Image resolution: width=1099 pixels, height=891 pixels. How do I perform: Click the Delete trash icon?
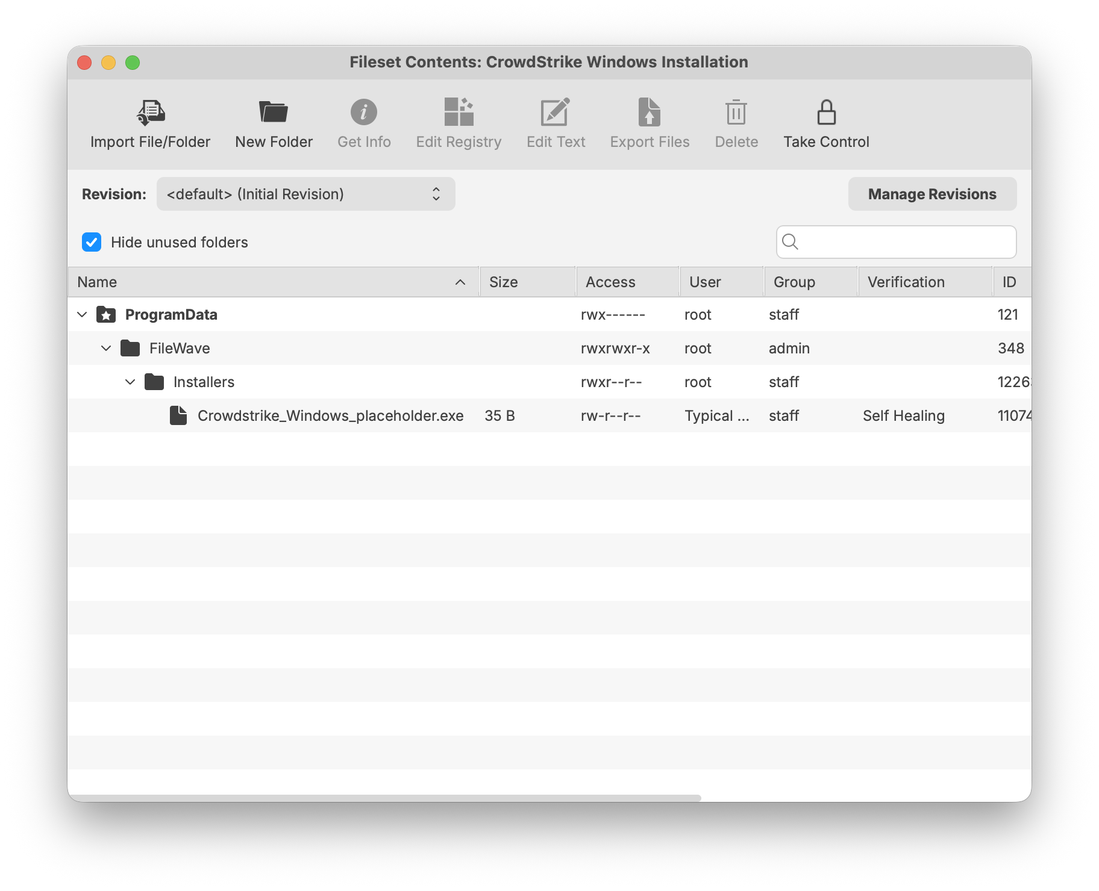[x=736, y=113]
